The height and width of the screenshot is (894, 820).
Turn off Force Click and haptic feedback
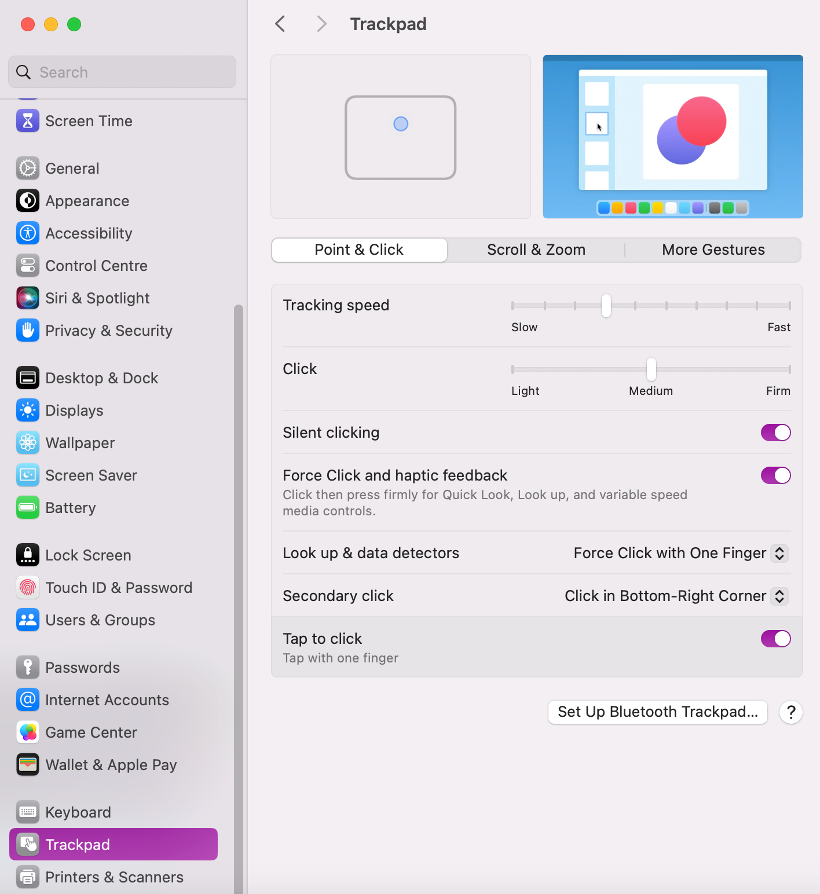click(775, 475)
